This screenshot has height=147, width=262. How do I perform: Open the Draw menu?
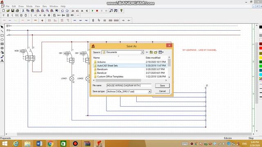(21, 7)
